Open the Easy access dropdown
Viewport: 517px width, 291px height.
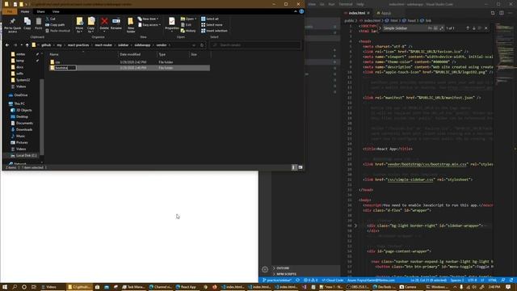point(149,25)
